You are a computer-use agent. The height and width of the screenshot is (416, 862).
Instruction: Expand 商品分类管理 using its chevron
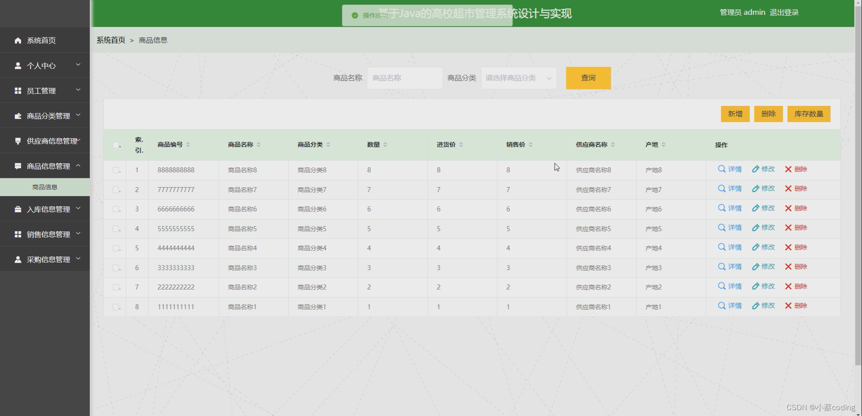click(78, 115)
